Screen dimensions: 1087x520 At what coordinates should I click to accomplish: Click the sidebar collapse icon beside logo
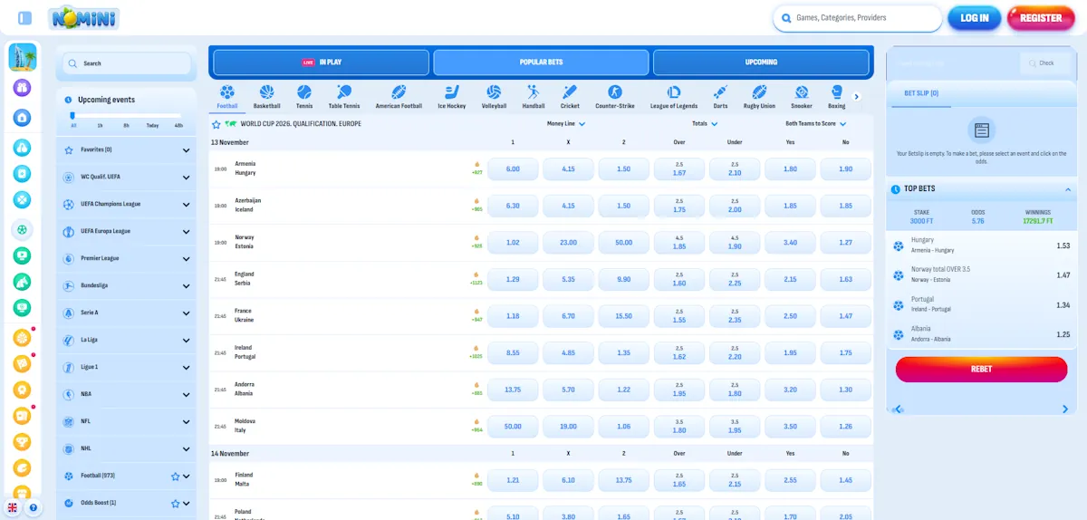click(x=25, y=18)
